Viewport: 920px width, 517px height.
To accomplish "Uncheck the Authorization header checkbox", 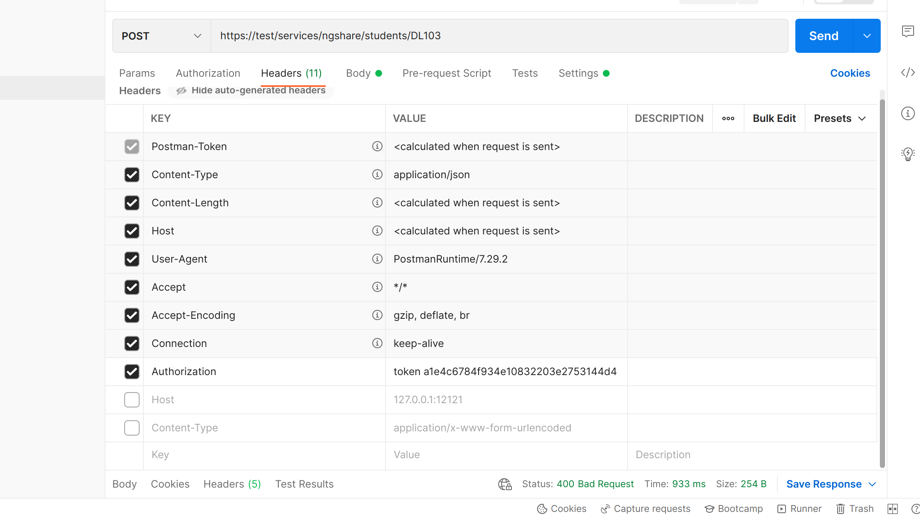I will point(132,372).
